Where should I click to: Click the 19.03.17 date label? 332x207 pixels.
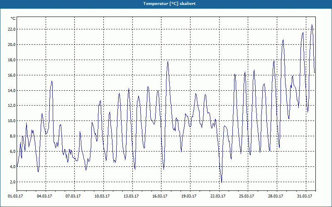[189, 196]
